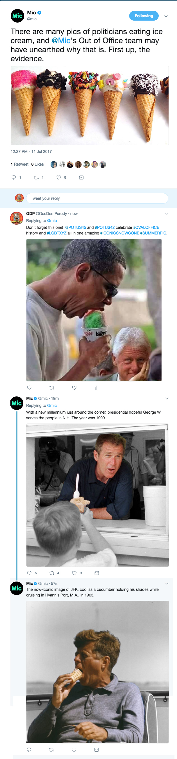
Task: Click the retweet icon on ODP's reply
Action: (x=51, y=388)
